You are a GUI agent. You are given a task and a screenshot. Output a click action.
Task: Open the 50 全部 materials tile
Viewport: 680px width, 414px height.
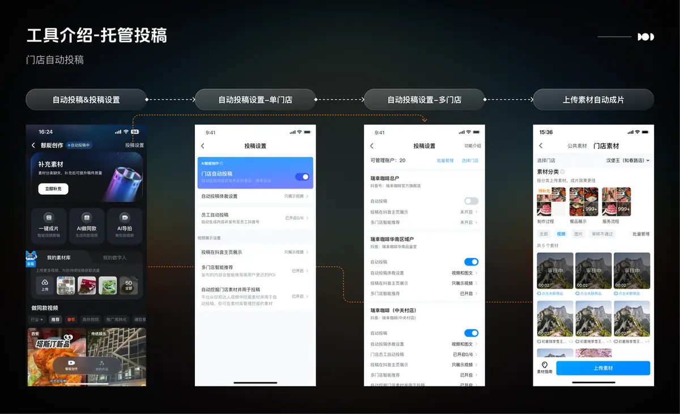pos(129,285)
